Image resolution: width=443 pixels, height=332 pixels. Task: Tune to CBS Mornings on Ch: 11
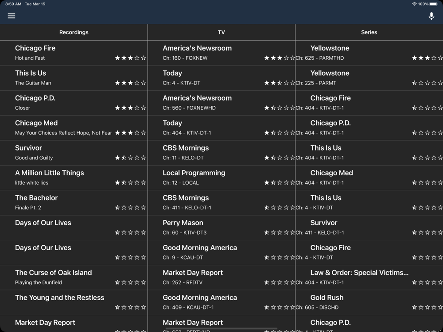221,153
